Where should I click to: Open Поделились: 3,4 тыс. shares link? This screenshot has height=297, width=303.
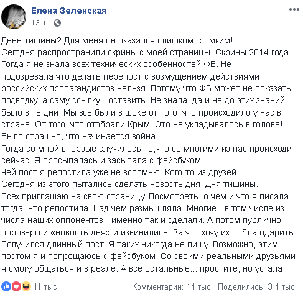click(257, 286)
